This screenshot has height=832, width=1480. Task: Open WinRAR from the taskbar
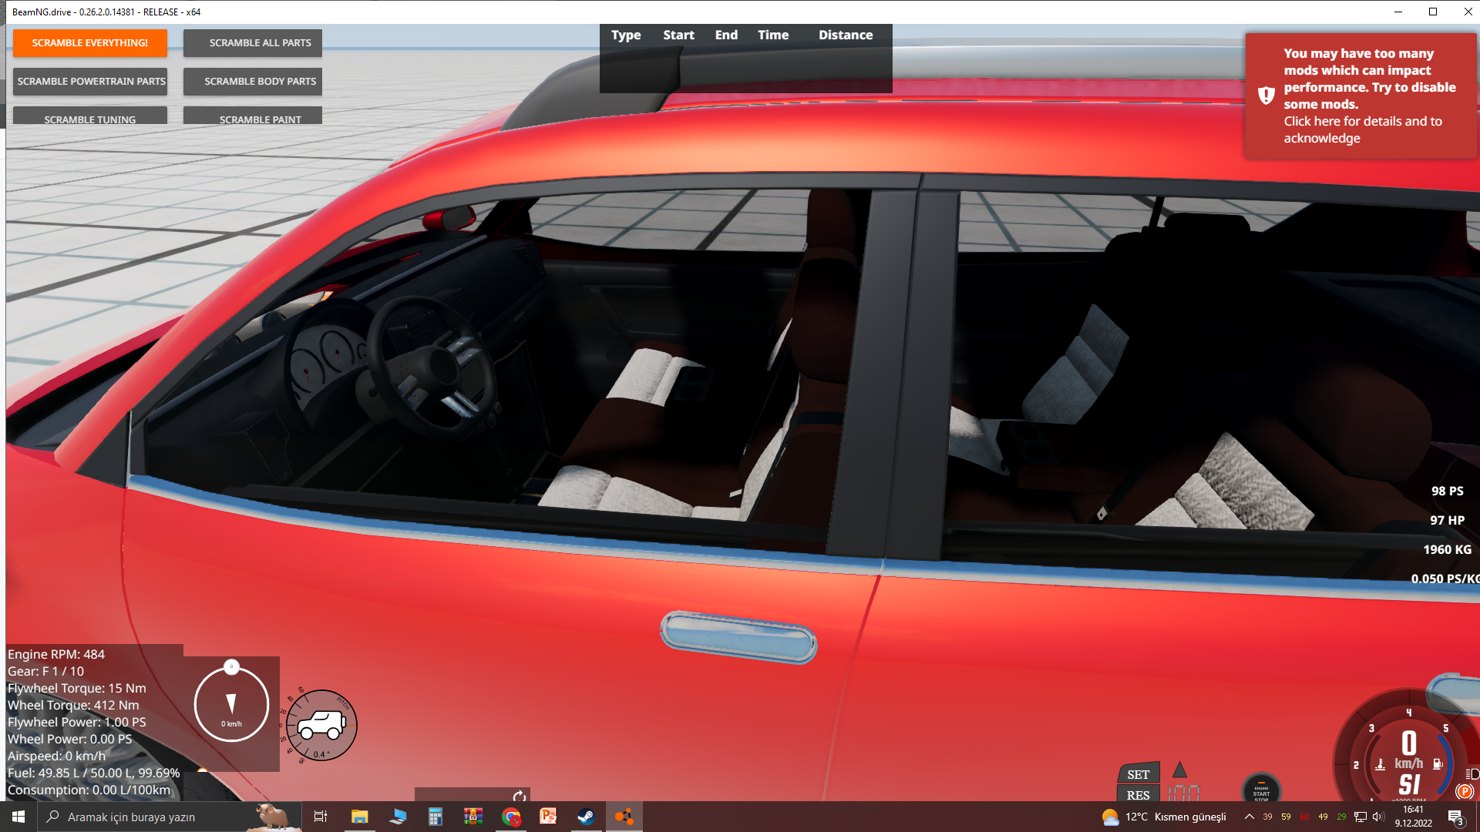pyautogui.click(x=473, y=817)
